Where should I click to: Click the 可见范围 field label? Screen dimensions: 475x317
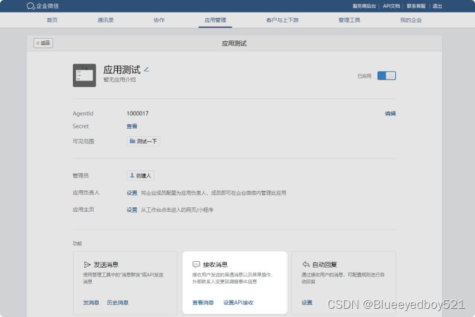84,141
